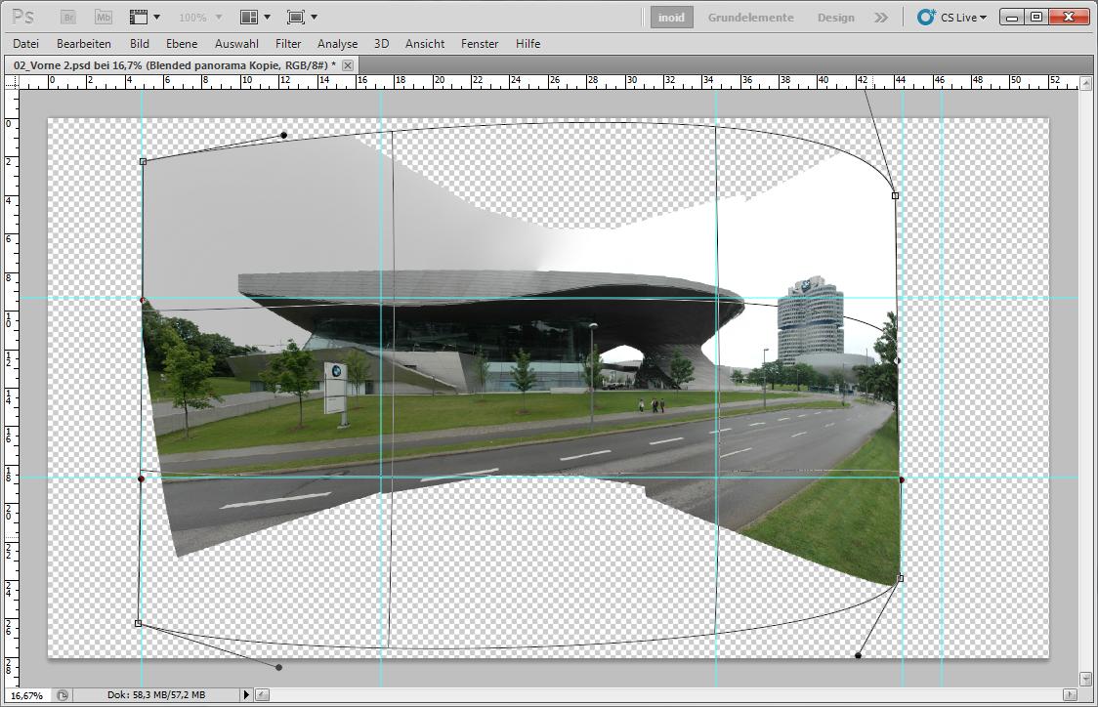The height and width of the screenshot is (707, 1098).
Task: Click the 16,67% zoom input field
Action: pyautogui.click(x=27, y=694)
